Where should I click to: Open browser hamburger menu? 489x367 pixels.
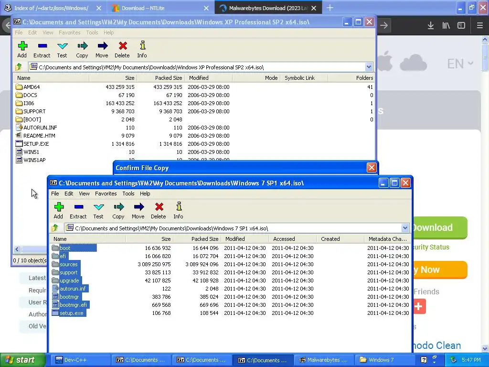tap(479, 26)
